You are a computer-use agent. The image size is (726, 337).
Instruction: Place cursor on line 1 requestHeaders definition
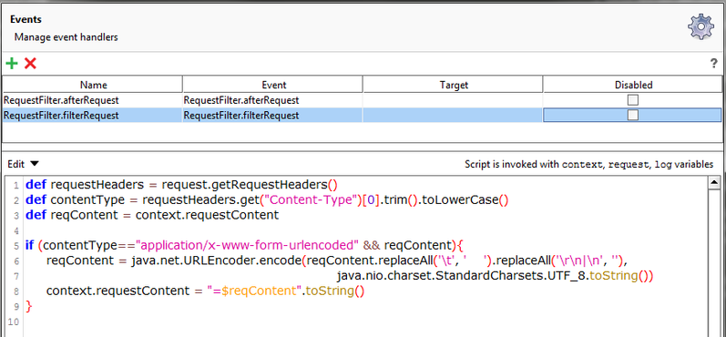tap(181, 185)
